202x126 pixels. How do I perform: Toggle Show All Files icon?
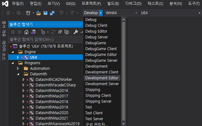67,32
